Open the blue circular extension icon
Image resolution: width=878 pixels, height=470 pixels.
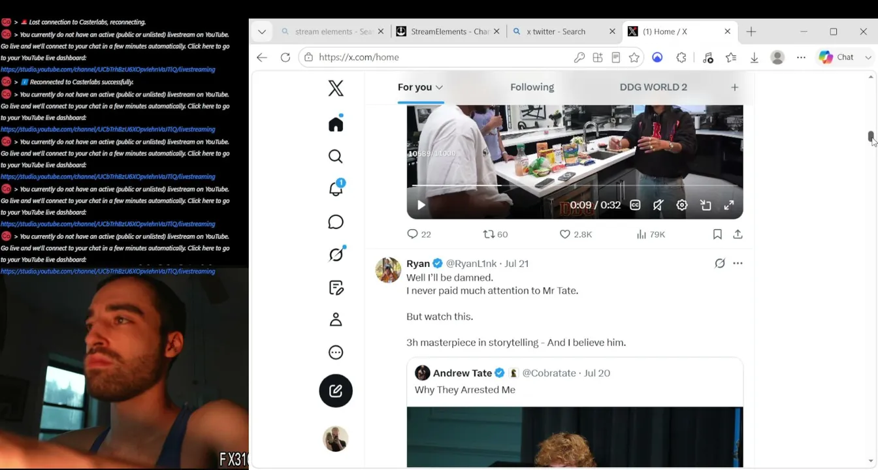pos(657,57)
